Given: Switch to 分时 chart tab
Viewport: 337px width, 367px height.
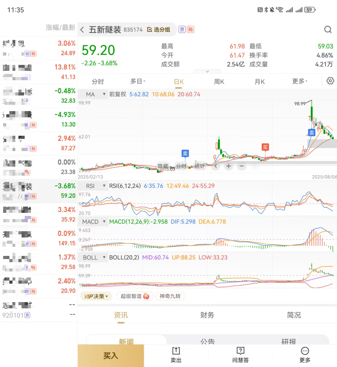Looking at the screenshot, I should click(x=98, y=82).
